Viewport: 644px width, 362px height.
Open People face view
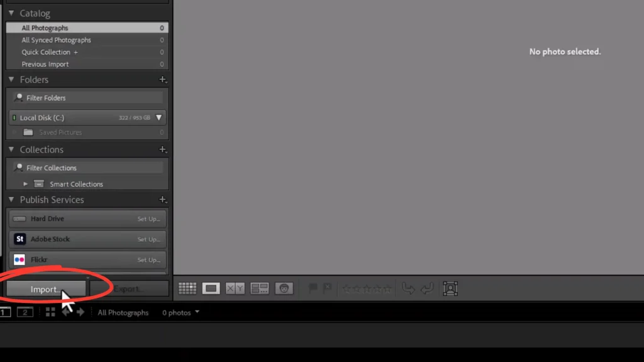[284, 288]
